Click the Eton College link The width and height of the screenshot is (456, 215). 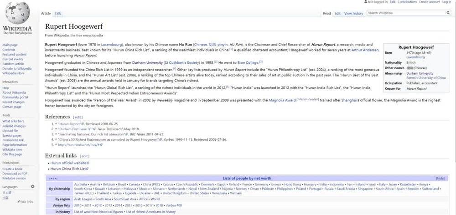[x=248, y=62]
